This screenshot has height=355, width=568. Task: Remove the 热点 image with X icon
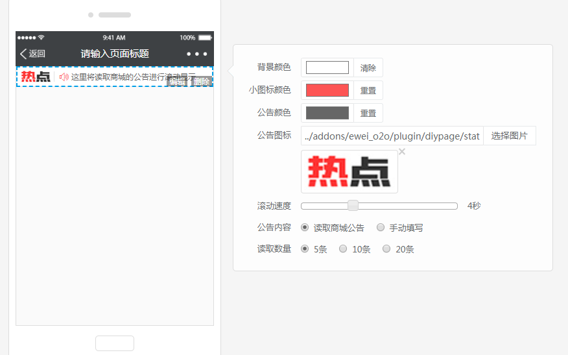coord(402,152)
